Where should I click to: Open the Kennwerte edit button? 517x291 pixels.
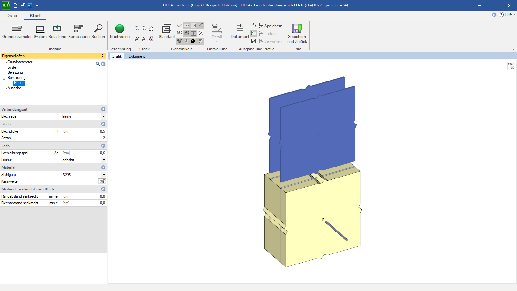[x=102, y=181]
